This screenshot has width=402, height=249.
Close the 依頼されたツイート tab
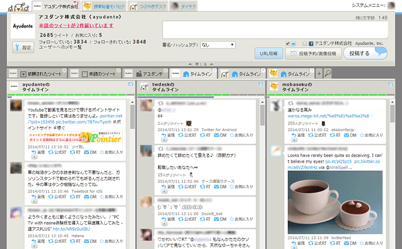(x=64, y=70)
